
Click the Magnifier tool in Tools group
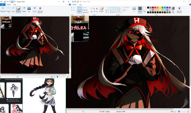click(97, 11)
